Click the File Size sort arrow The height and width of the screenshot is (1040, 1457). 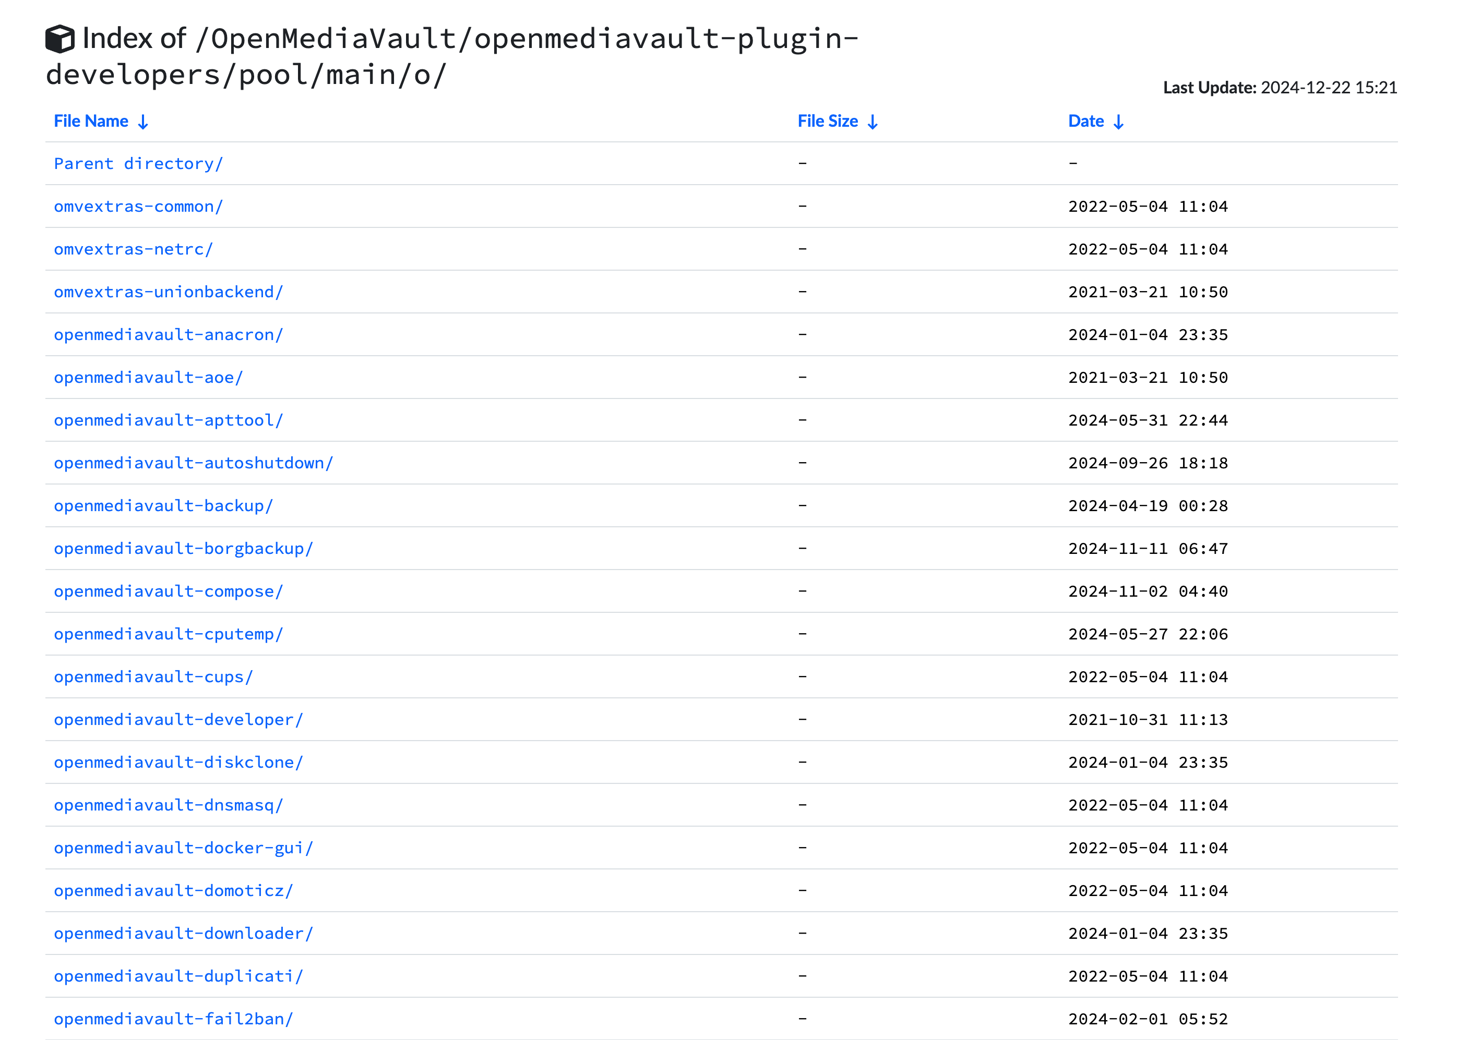click(872, 122)
